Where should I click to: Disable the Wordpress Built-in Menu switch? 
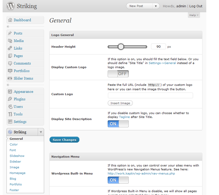point(118,180)
